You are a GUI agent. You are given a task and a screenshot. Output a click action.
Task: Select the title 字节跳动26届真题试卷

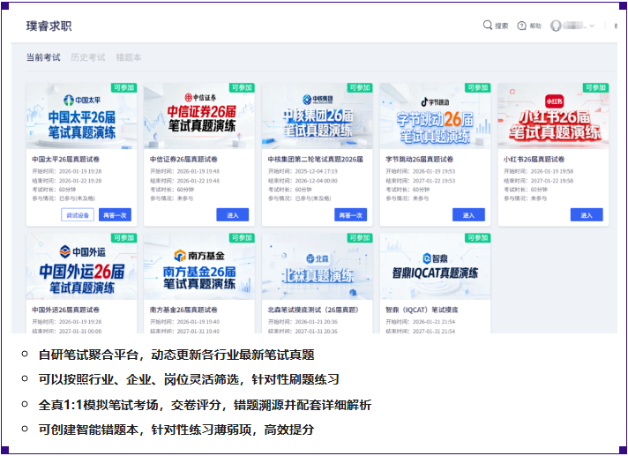pyautogui.click(x=419, y=160)
